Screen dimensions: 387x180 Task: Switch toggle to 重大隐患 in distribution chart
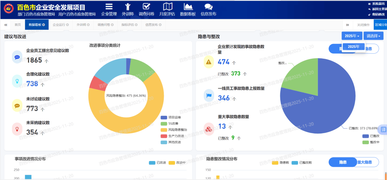click(x=368, y=162)
